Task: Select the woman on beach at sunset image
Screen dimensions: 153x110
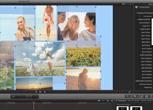Action: [x=83, y=79]
